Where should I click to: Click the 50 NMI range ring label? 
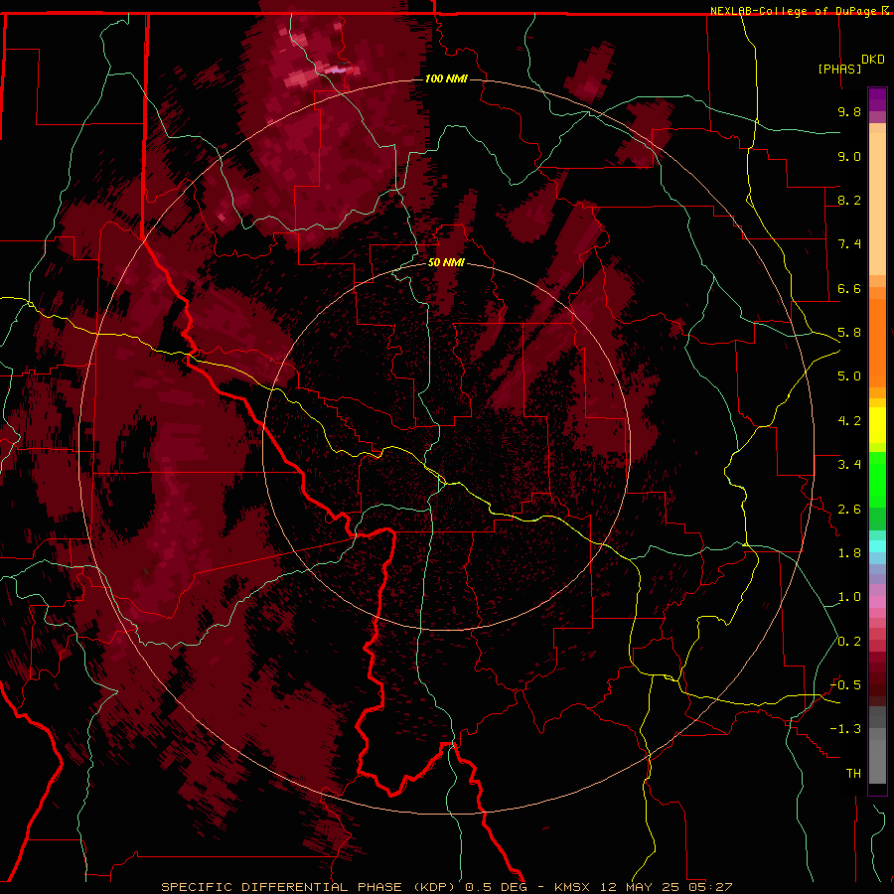pyautogui.click(x=446, y=262)
